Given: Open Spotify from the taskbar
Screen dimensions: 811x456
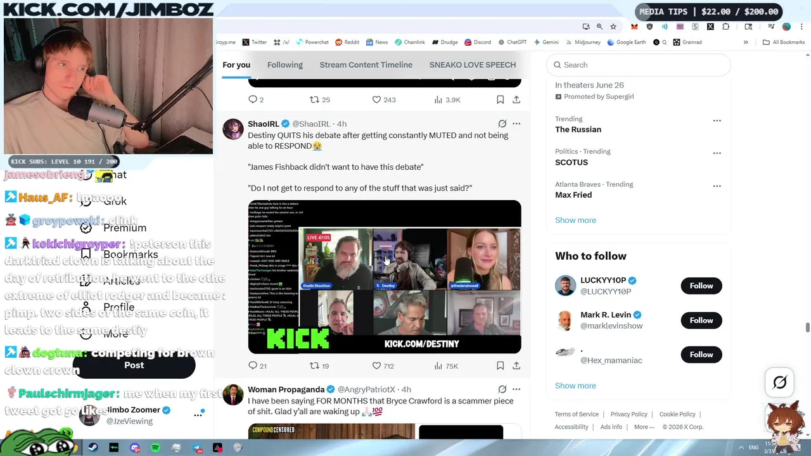Looking at the screenshot, I should point(155,448).
